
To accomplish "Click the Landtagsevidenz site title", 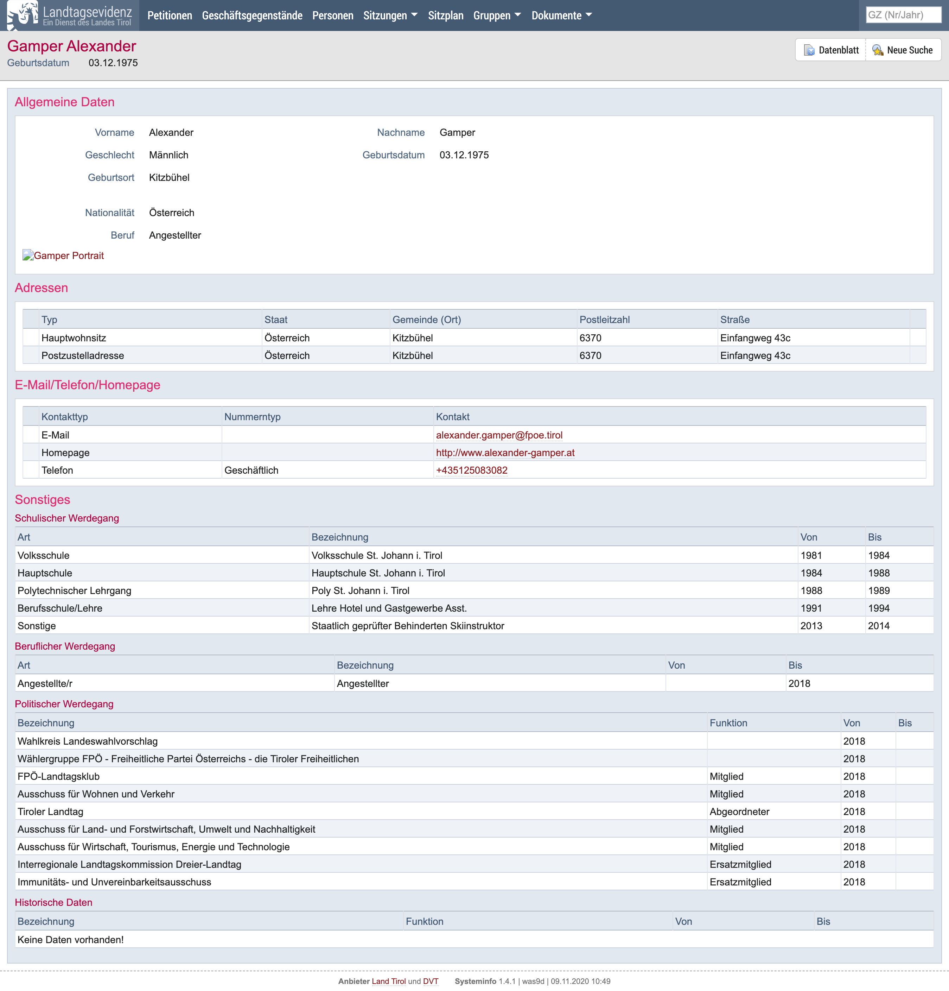I will pyautogui.click(x=88, y=12).
